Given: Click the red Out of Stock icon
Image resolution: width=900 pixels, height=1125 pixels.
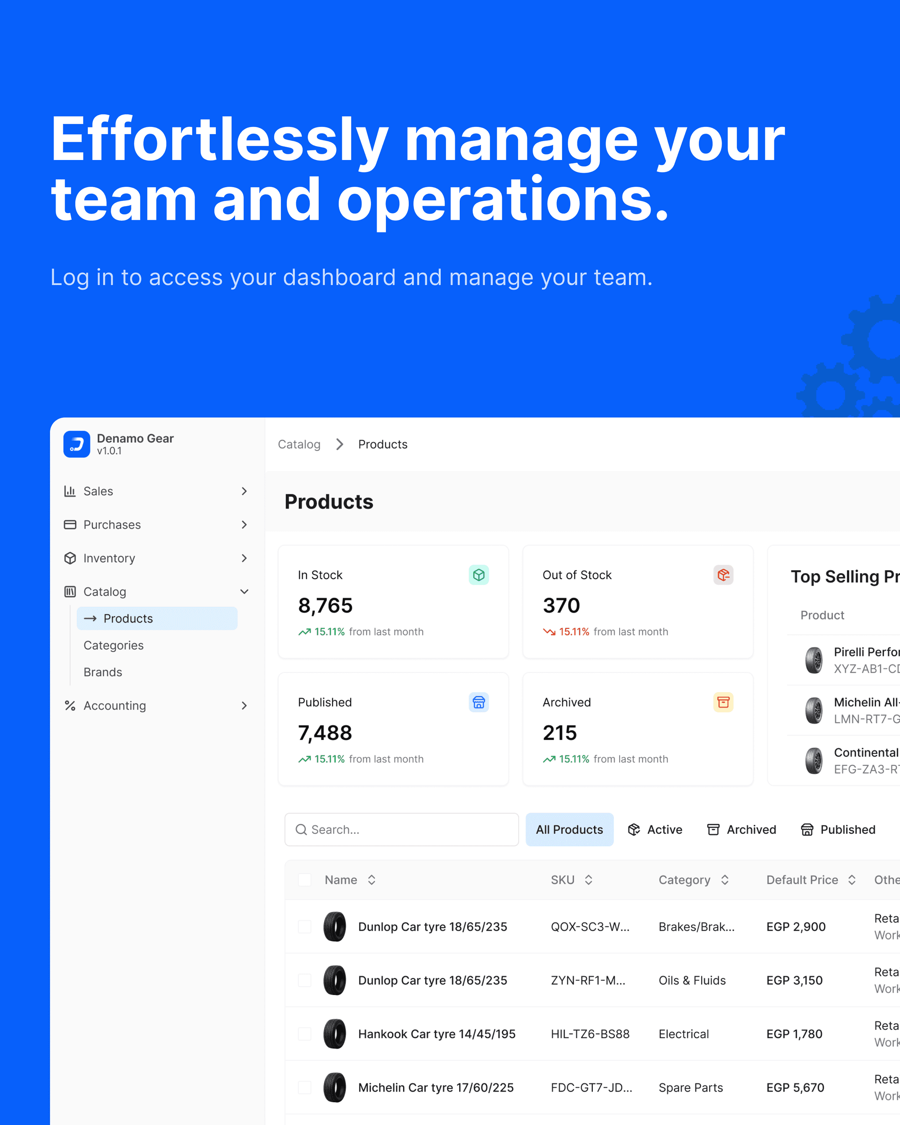Looking at the screenshot, I should tap(723, 575).
